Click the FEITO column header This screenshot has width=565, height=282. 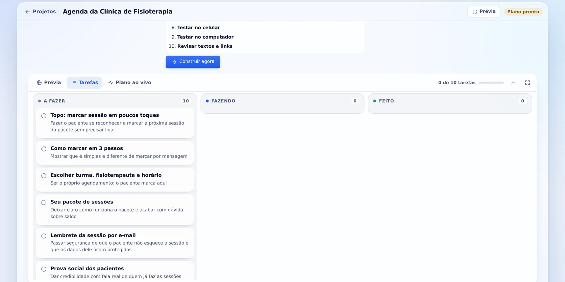(450, 101)
